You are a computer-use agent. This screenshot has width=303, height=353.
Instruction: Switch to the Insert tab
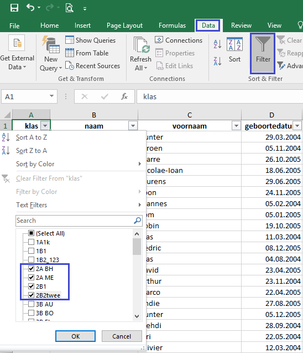[x=82, y=25]
